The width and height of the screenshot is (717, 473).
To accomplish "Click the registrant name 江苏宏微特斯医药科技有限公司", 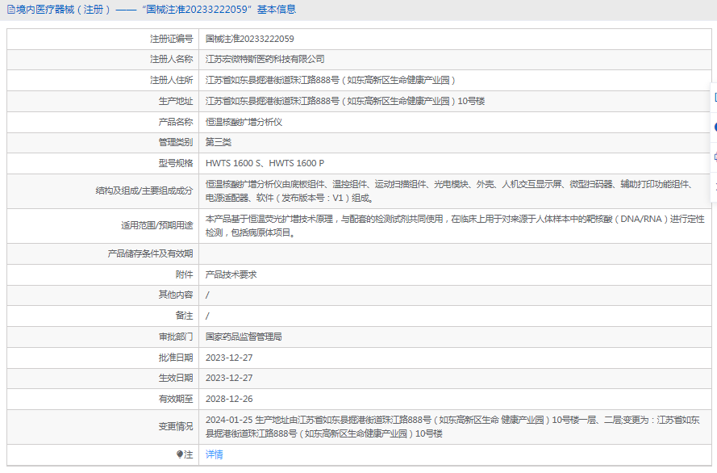I will point(265,59).
